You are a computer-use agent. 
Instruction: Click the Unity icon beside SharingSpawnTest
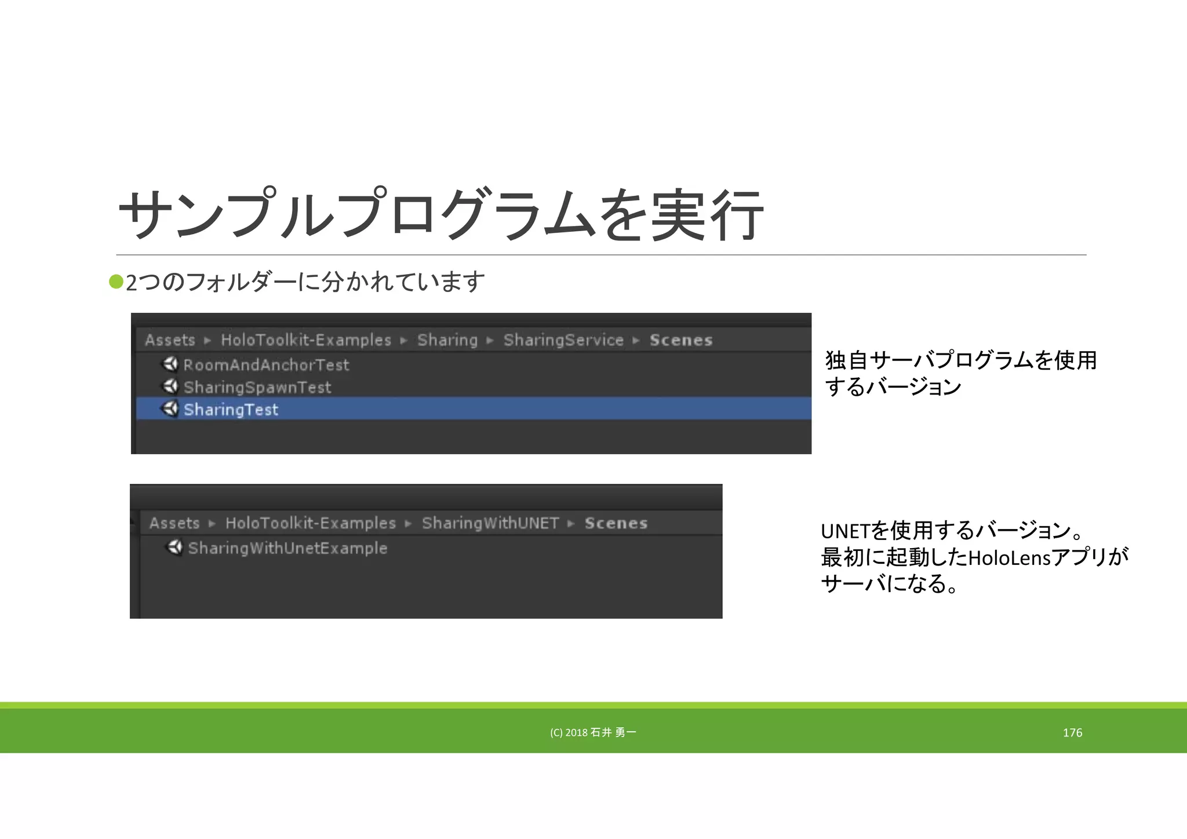tap(170, 386)
